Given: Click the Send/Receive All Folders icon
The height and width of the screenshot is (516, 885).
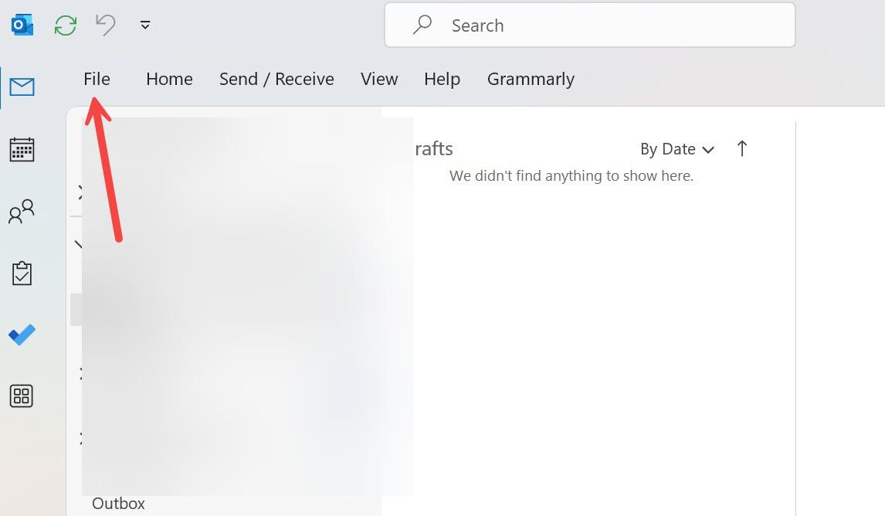Looking at the screenshot, I should (66, 24).
